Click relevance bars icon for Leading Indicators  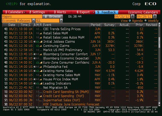(x=41, y=83)
